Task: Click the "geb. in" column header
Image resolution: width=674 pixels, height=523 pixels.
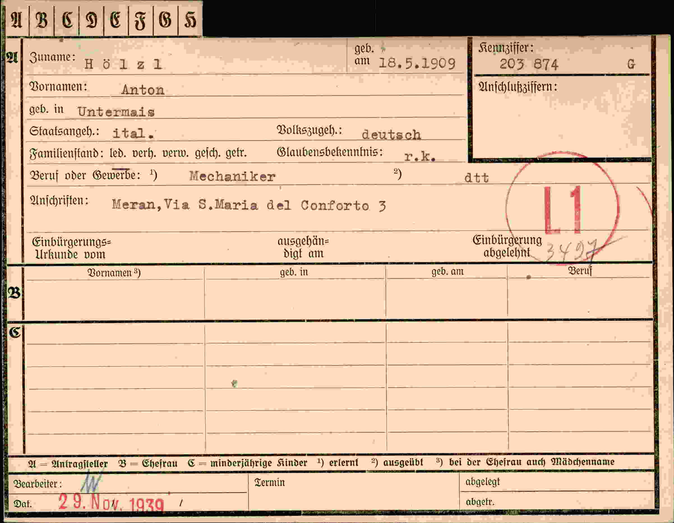Action: [294, 272]
